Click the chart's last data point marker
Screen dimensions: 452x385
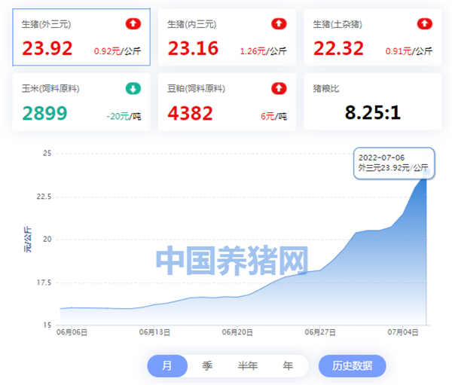coord(426,173)
